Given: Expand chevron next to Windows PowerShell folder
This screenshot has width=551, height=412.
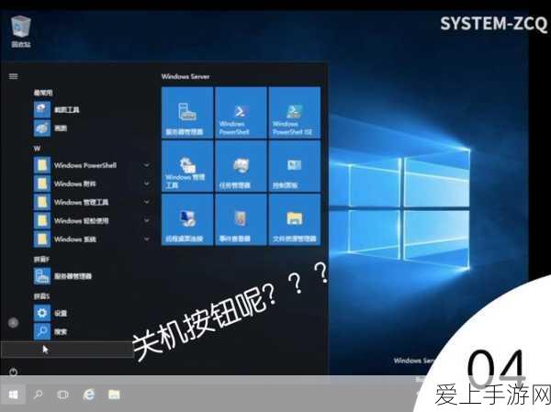Looking at the screenshot, I should (147, 165).
